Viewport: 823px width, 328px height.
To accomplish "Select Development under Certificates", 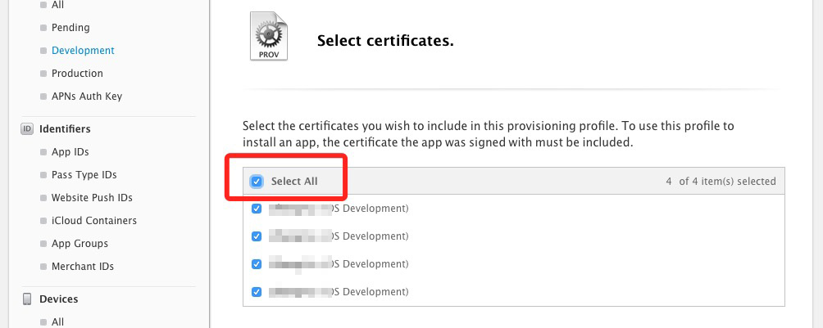I will coord(83,50).
